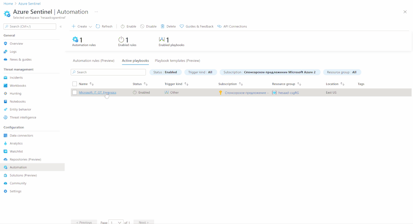Click the Delete trash icon
The height and width of the screenshot is (224, 413).
click(162, 26)
